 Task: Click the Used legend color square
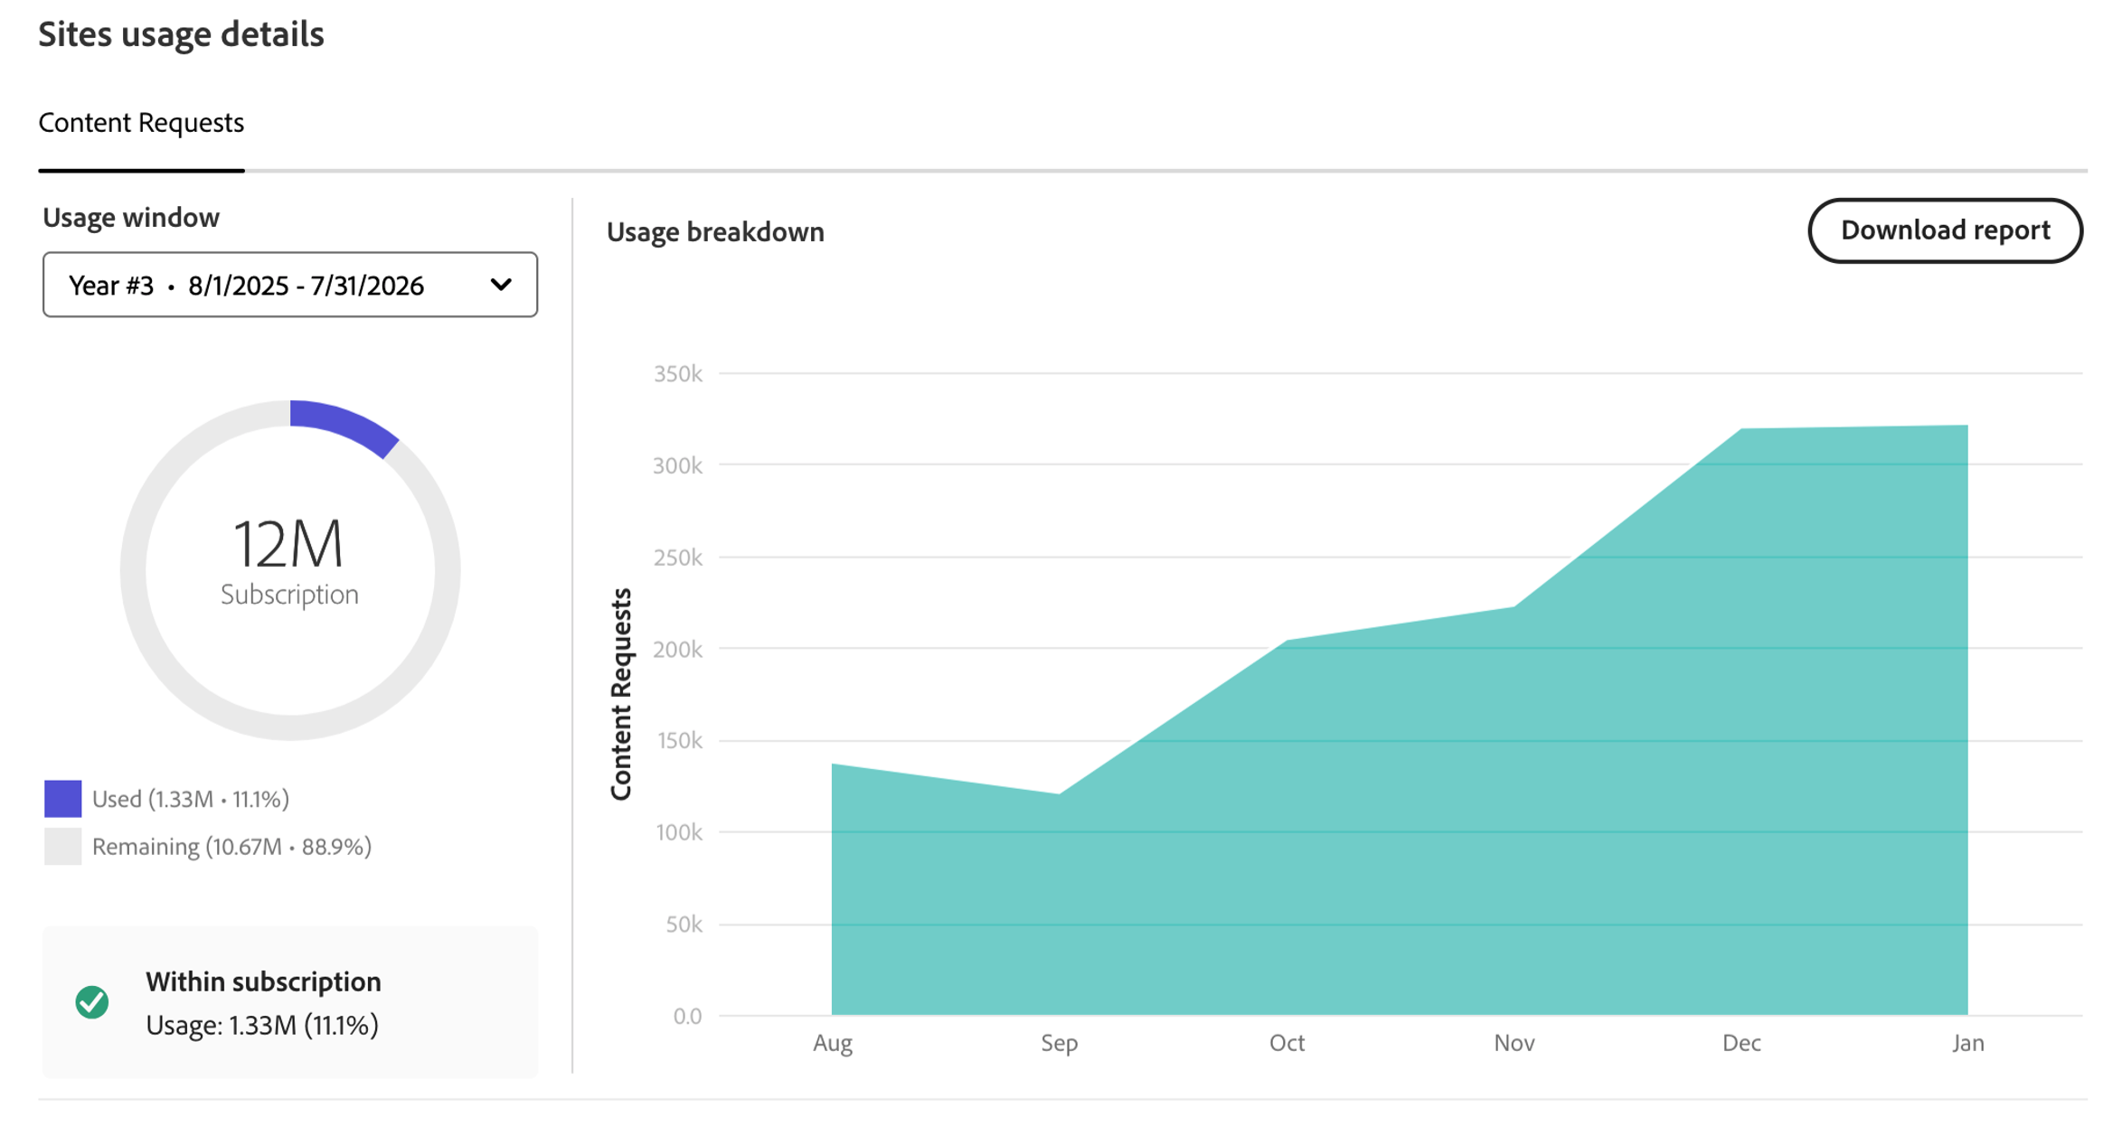[x=61, y=798]
